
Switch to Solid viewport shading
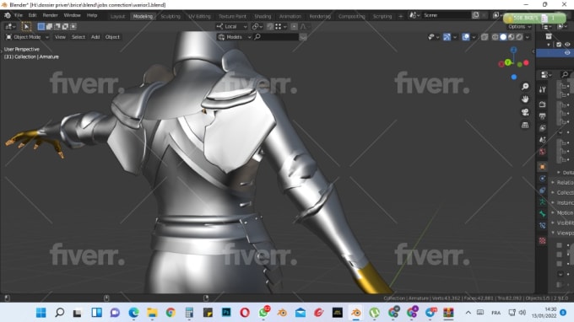click(503, 37)
